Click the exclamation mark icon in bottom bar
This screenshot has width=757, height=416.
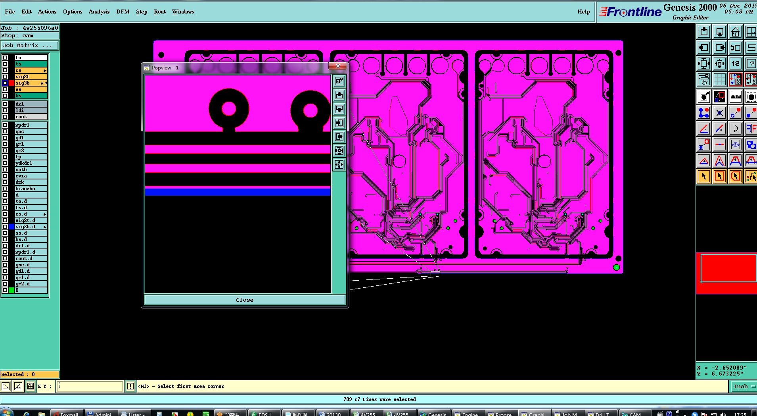pyautogui.click(x=130, y=386)
